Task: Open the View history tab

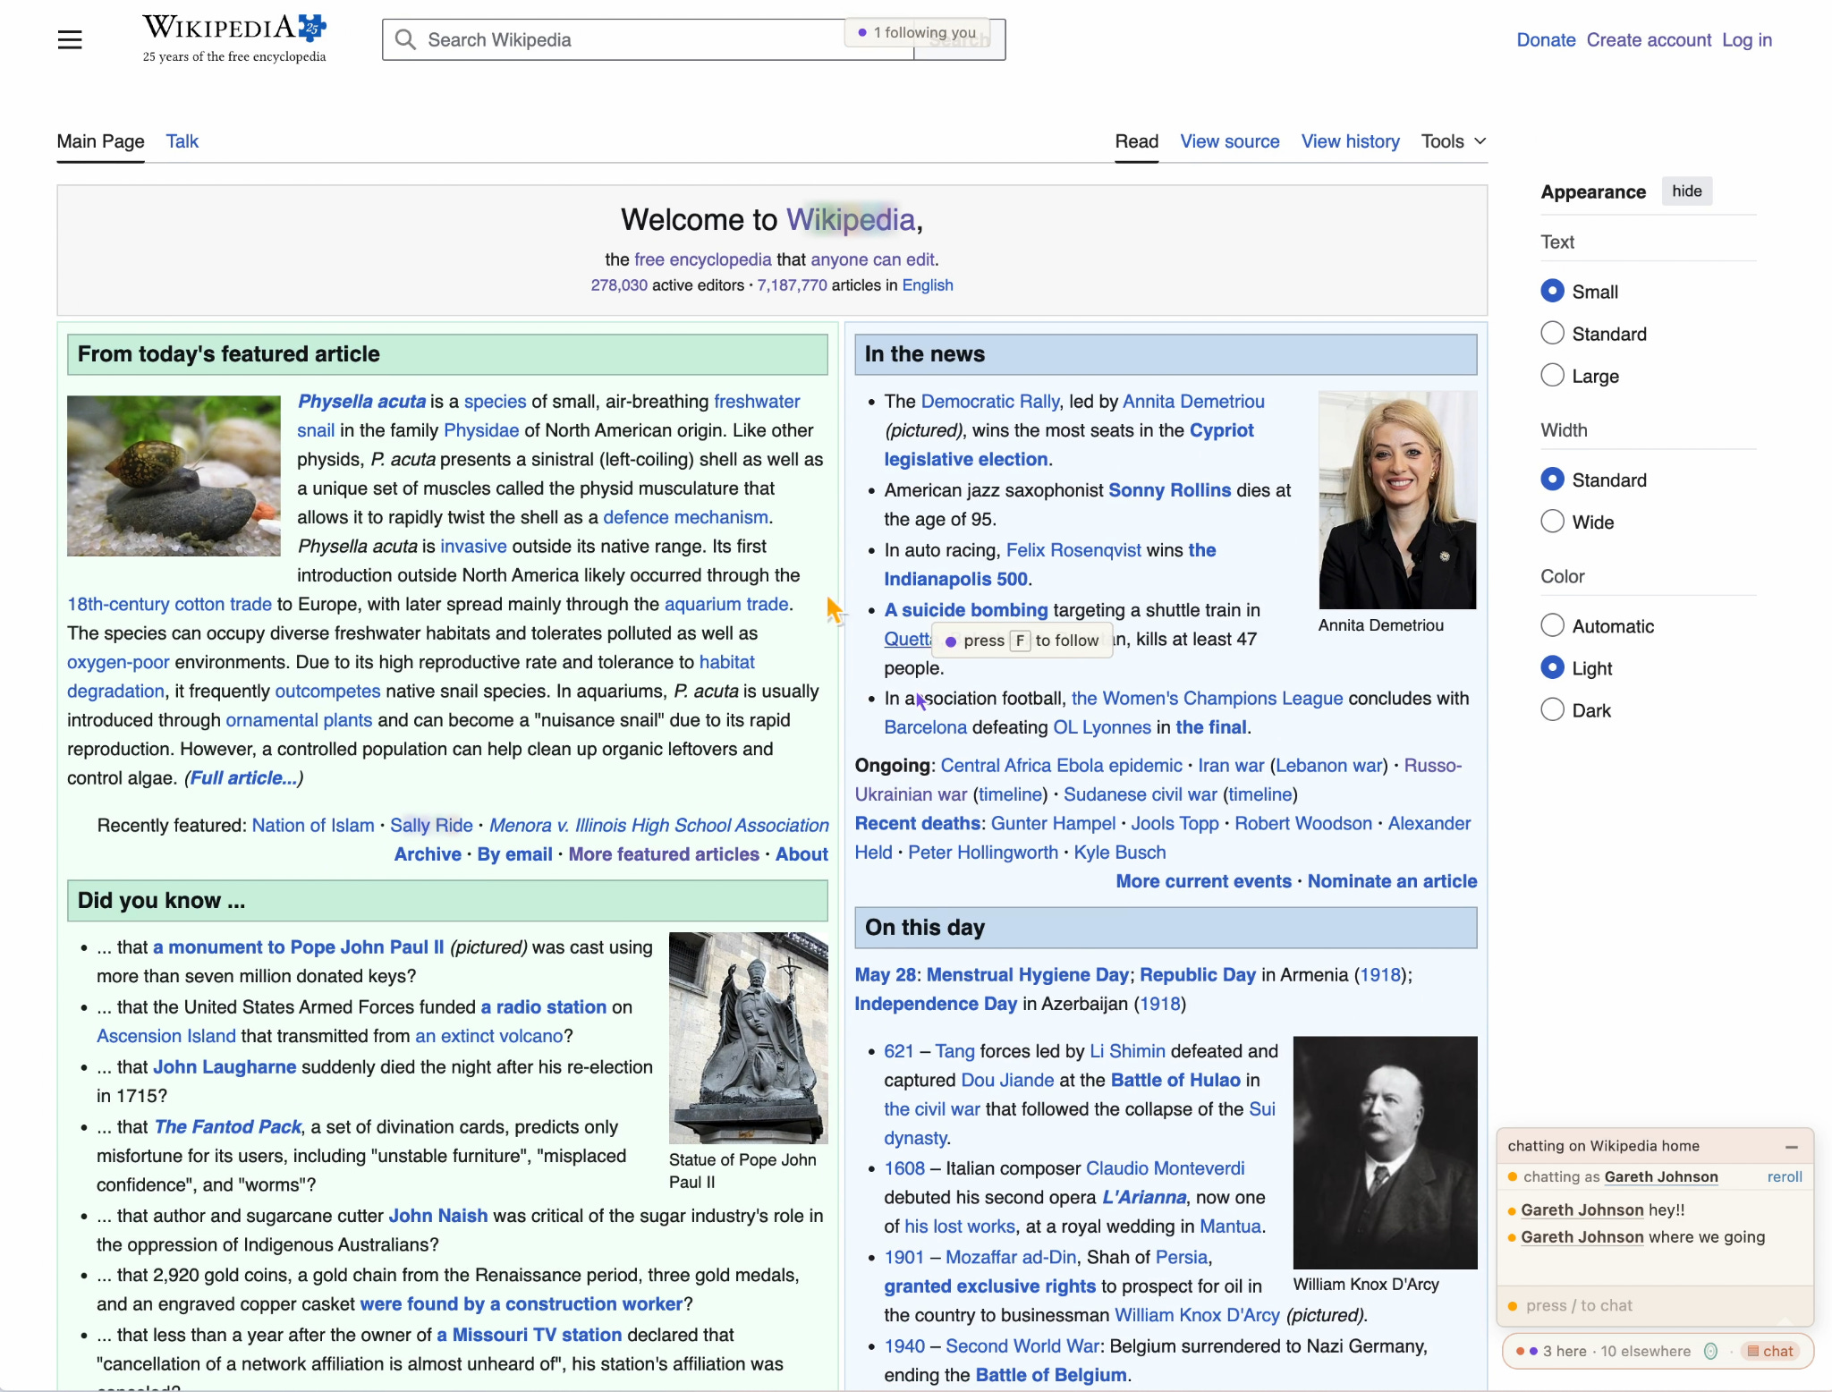Action: point(1350,141)
